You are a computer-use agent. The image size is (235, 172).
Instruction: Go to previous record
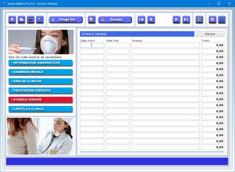pos(151,19)
